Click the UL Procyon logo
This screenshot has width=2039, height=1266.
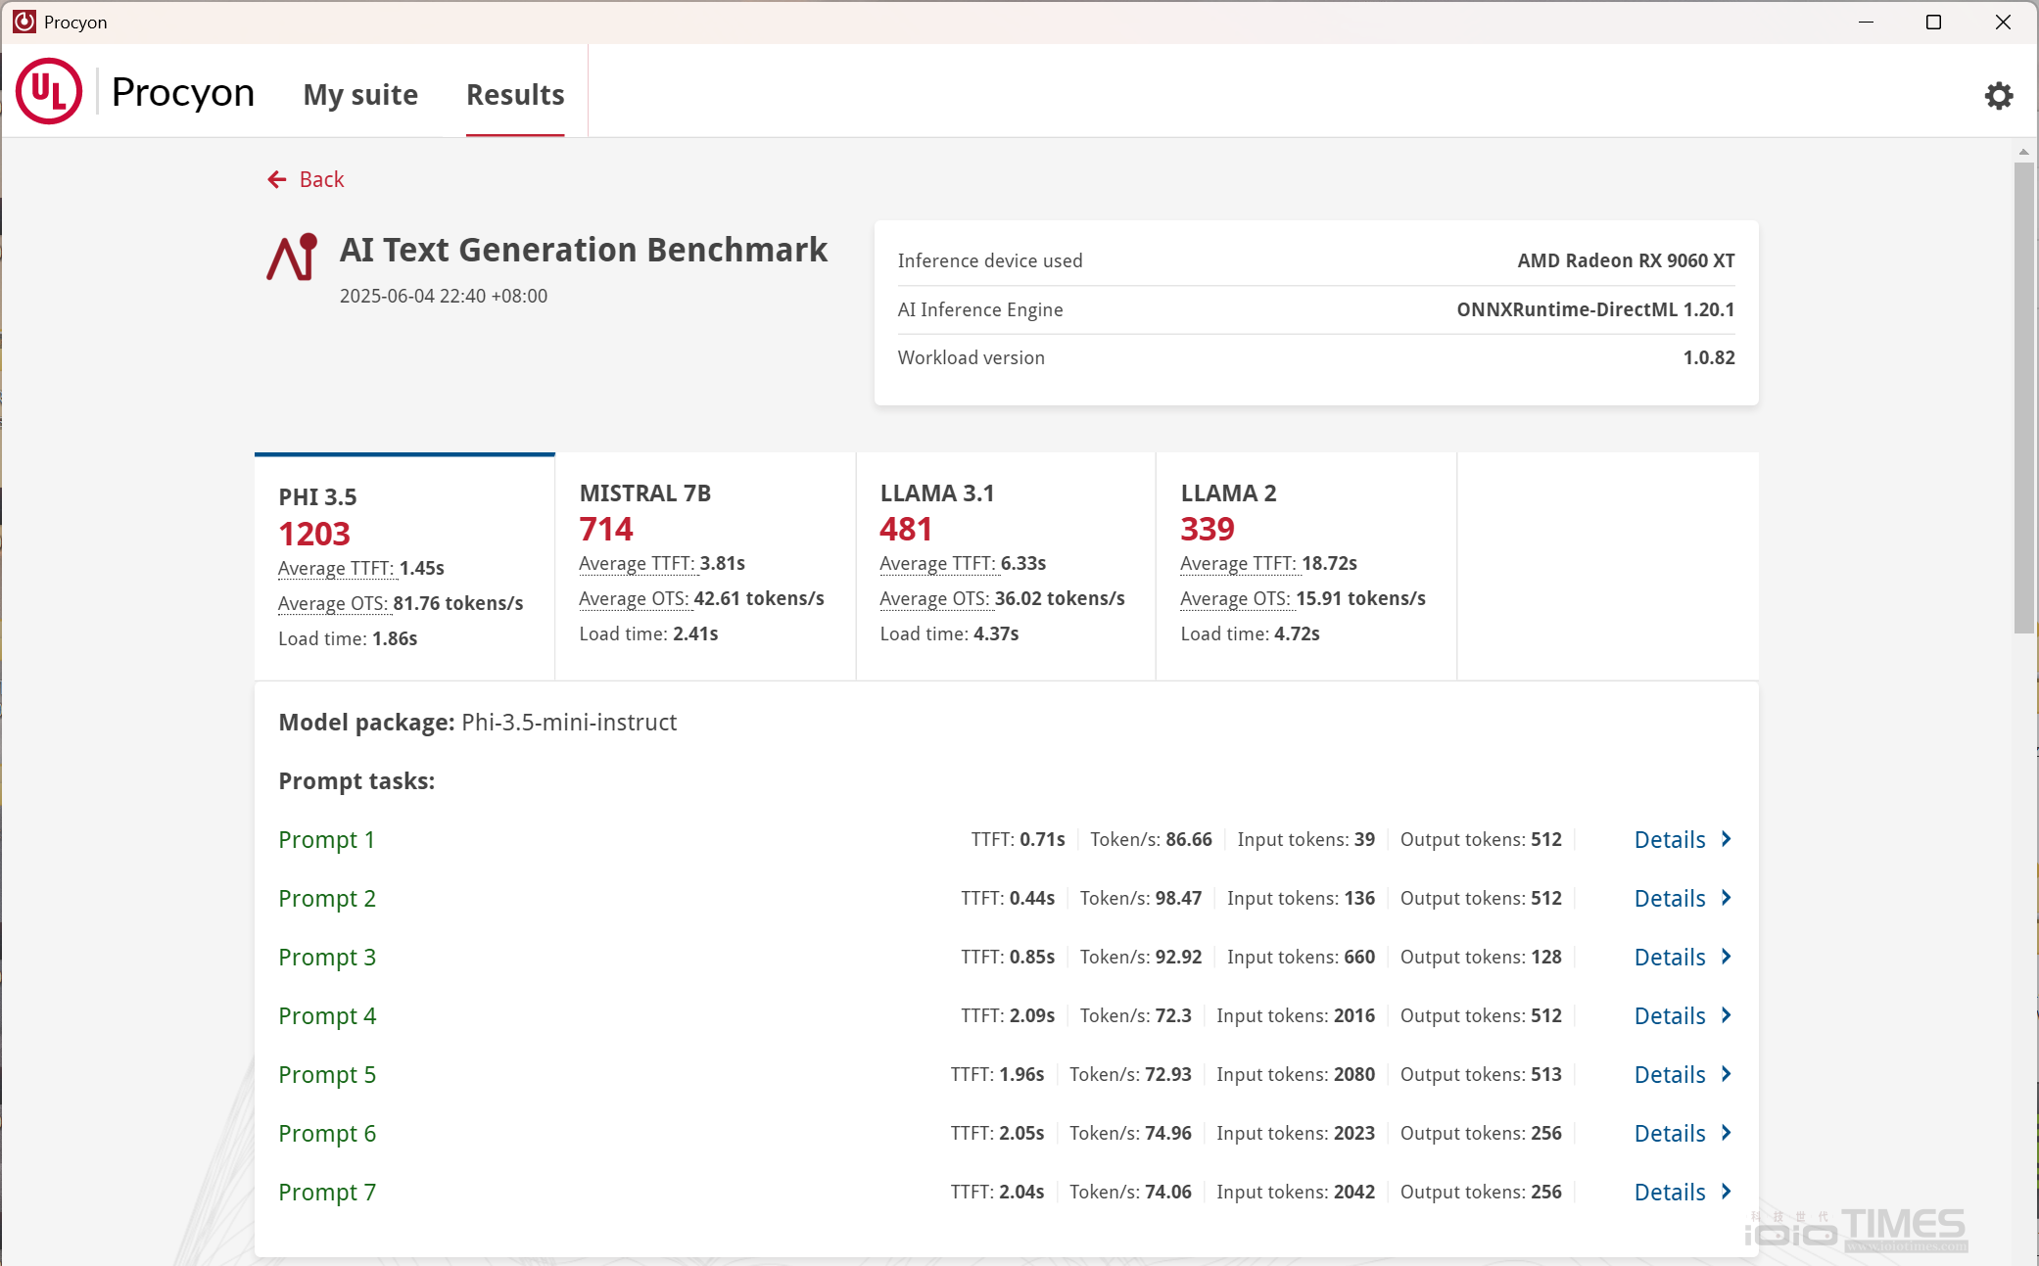tap(135, 91)
